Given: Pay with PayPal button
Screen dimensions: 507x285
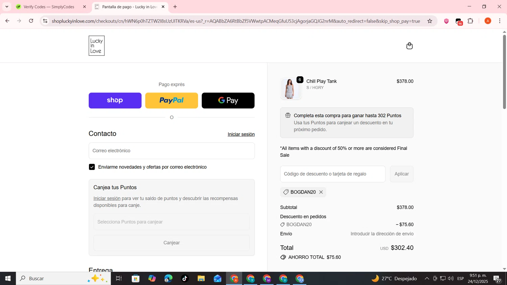Looking at the screenshot, I should pos(171,100).
